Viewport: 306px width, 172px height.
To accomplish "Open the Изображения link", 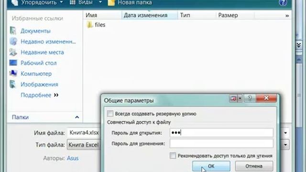I will click(39, 85).
